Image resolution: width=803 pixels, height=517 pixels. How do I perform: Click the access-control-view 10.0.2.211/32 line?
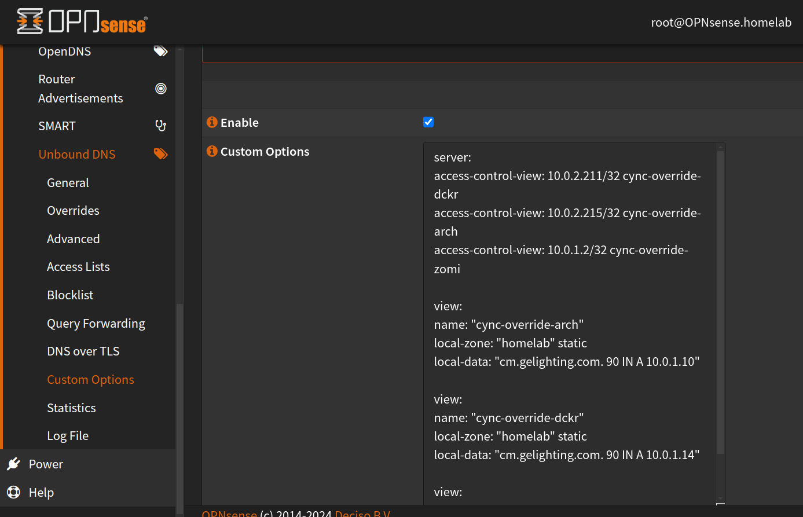click(567, 185)
